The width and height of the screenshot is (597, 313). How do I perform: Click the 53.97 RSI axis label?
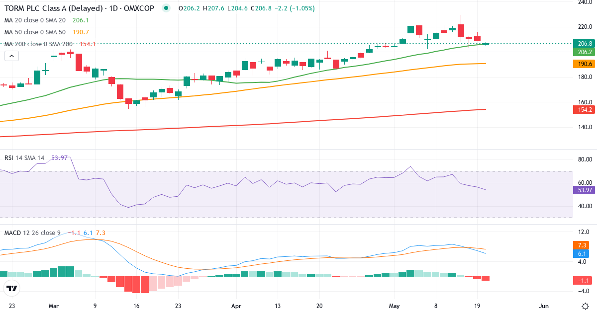coord(583,190)
